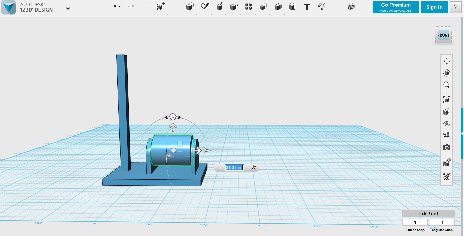464x236 pixels.
Task: Click the Autodesk 123D Design logo
Action: pos(9,7)
